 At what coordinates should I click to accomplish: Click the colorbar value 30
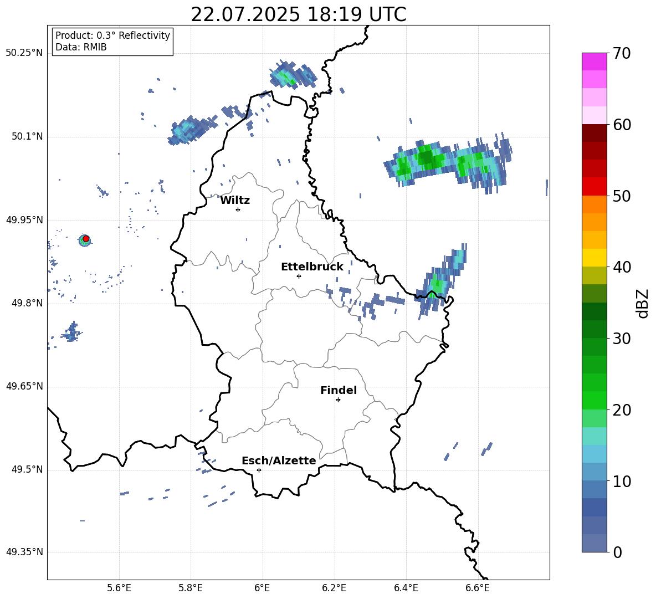[x=622, y=339]
